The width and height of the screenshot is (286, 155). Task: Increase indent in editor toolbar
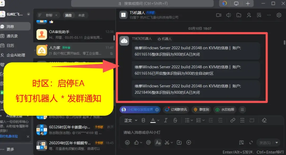coord(211,120)
